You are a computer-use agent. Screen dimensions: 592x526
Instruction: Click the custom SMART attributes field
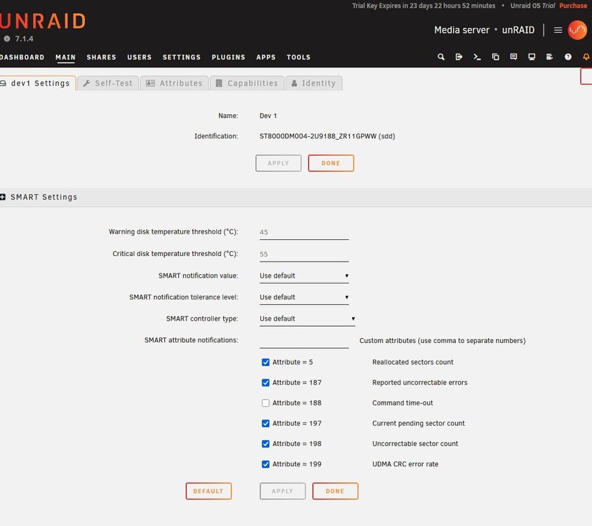[x=304, y=341]
